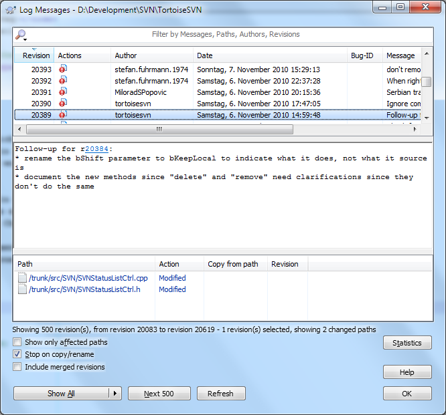Image resolution: width=446 pixels, height=415 pixels.
Task: Open the Show All dropdown arrow
Action: click(116, 394)
